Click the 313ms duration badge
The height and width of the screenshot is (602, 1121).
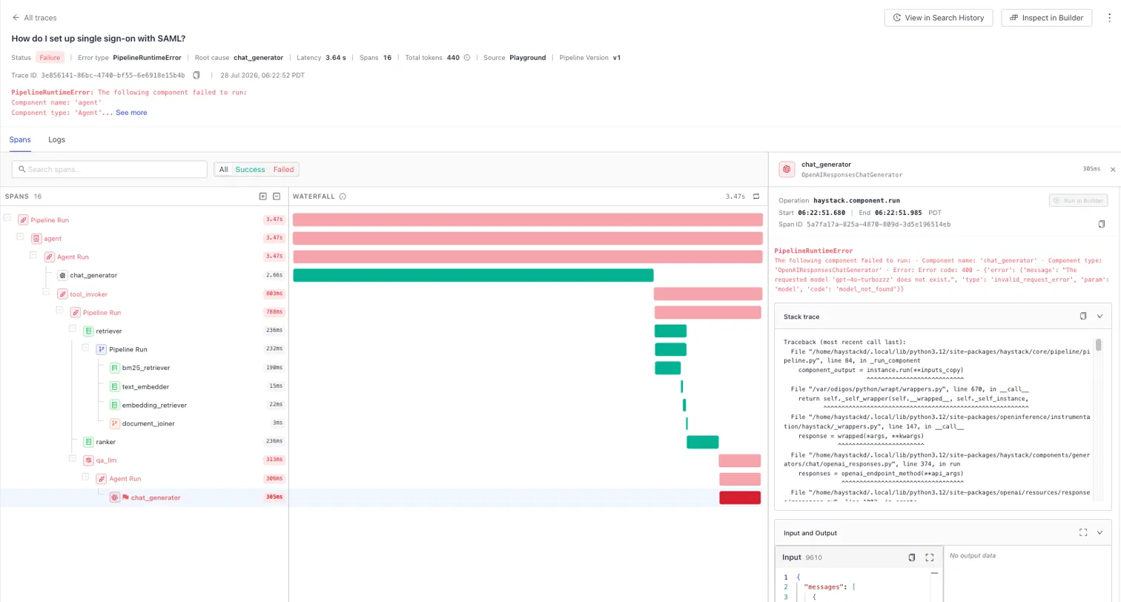(274, 460)
